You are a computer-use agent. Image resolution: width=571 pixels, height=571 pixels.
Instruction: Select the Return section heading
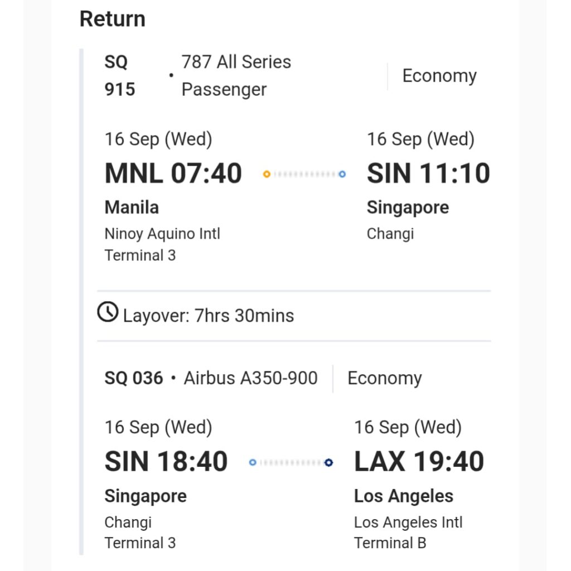(112, 19)
